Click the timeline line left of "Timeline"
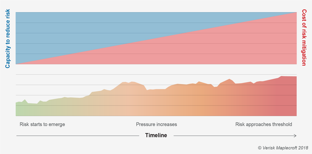This screenshot has width=312, height=154. pyautogui.click(x=77, y=136)
